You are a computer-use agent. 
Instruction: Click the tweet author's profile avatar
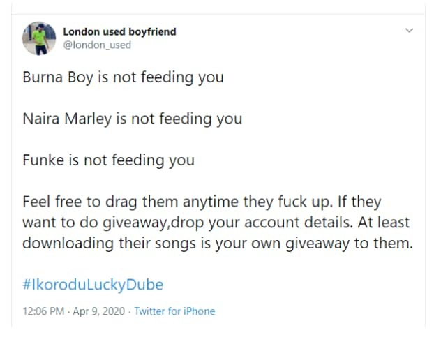tap(36, 38)
